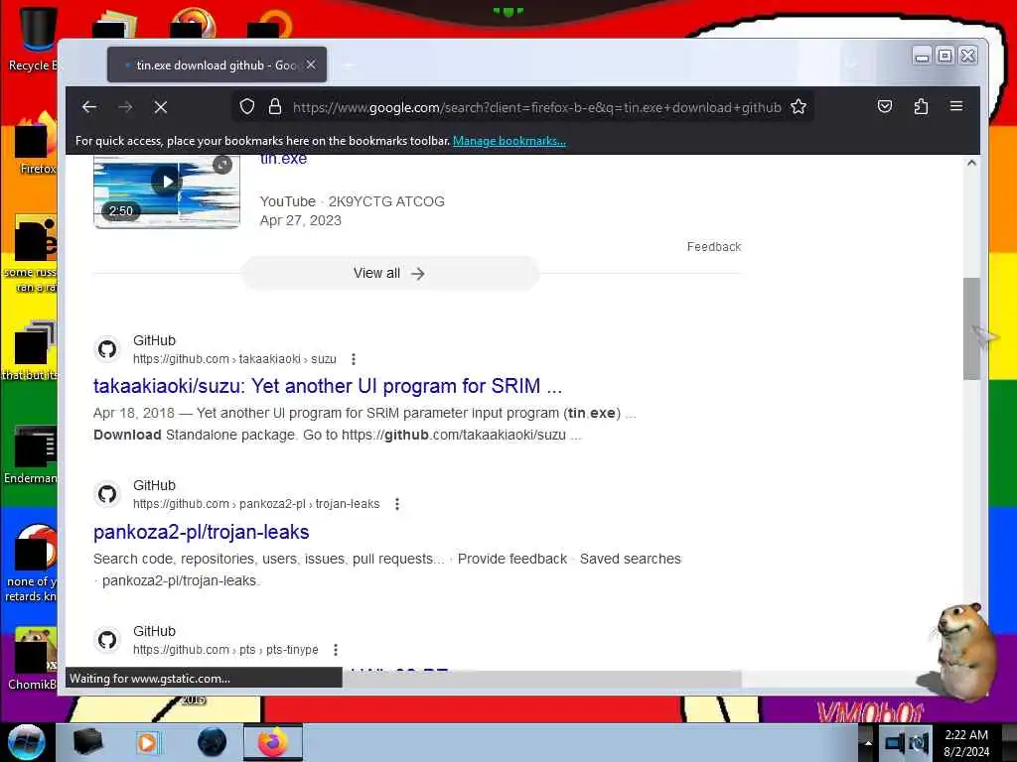Click the YouTube 2K9YCTG ATCOG source text
The height and width of the screenshot is (762, 1017).
353,201
